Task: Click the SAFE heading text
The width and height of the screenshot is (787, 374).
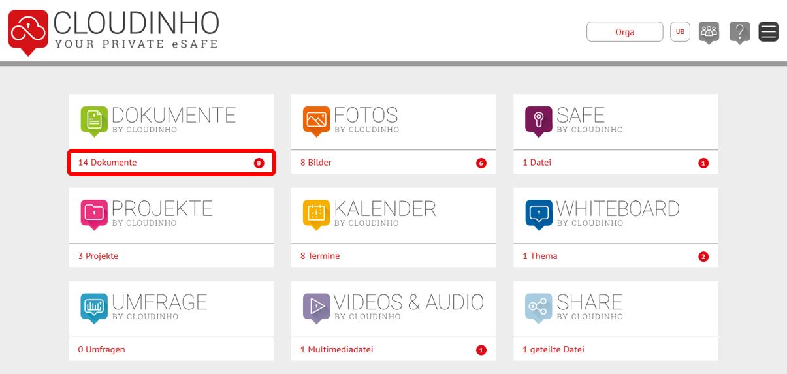Action: coord(580,115)
